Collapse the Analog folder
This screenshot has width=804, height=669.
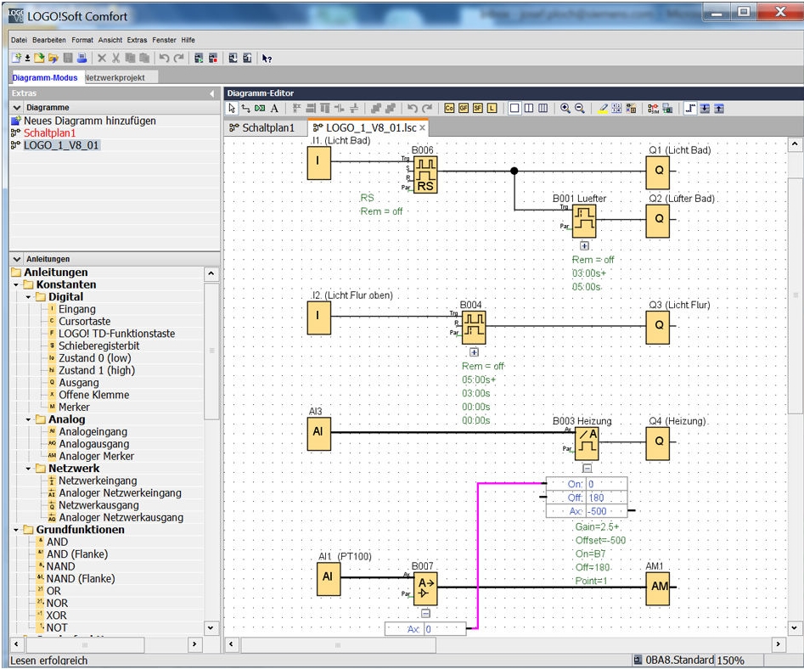(x=28, y=420)
